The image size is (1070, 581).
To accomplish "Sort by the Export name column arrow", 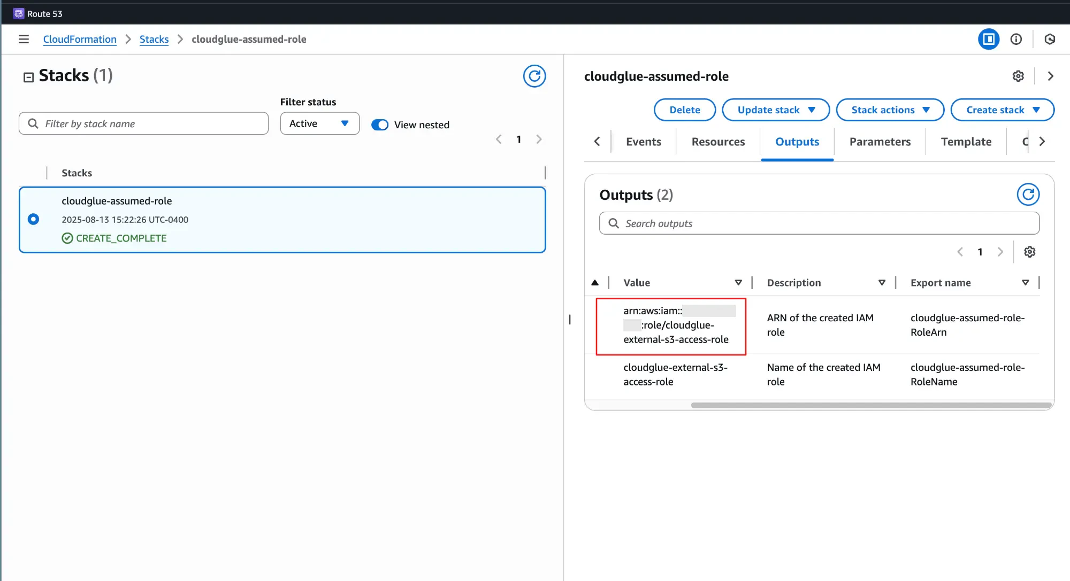I will (x=1026, y=283).
